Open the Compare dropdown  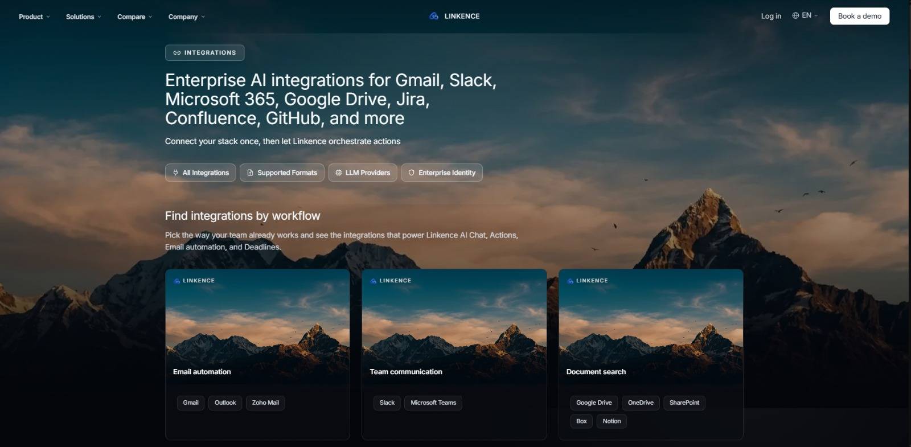[134, 17]
